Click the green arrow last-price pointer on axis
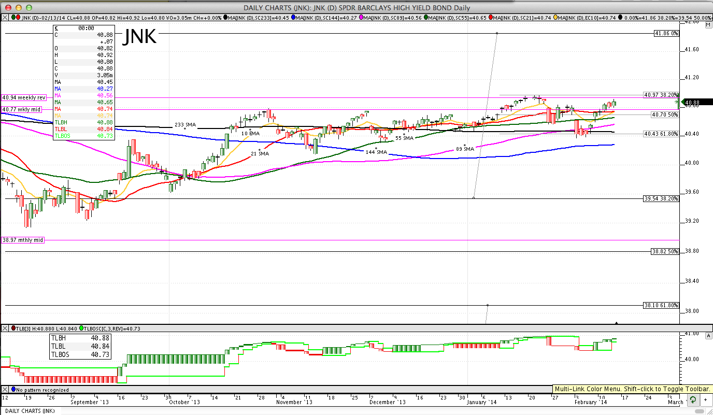Screen dimensions: 713x415 click(x=683, y=102)
